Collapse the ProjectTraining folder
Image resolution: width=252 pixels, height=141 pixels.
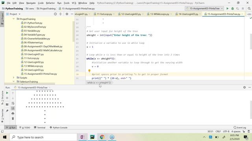[x=13, y=19]
